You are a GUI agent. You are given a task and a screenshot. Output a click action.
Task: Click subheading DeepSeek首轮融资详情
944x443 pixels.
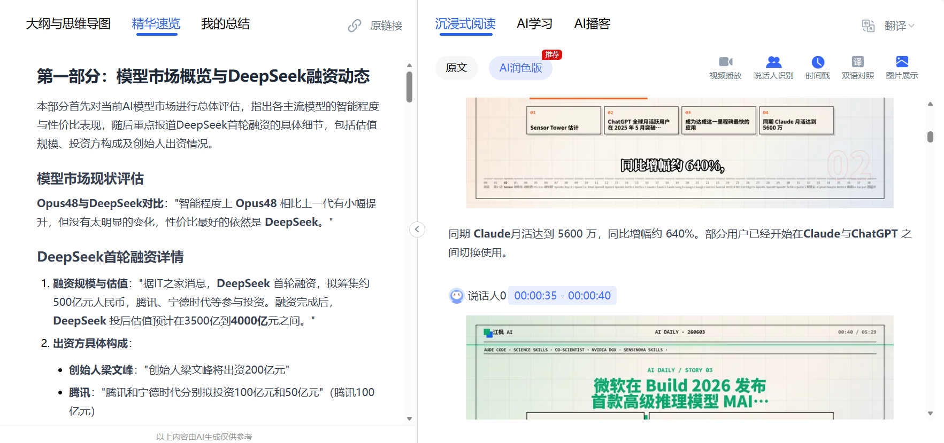(x=110, y=257)
